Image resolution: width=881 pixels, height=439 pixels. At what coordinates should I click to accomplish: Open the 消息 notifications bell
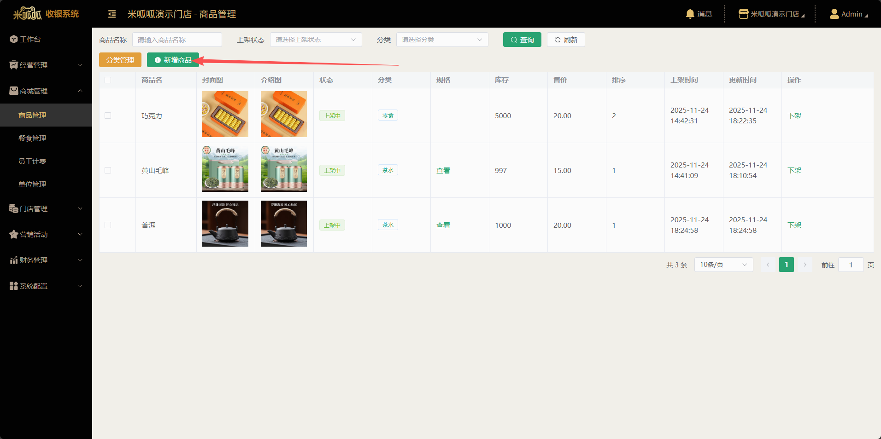[690, 14]
